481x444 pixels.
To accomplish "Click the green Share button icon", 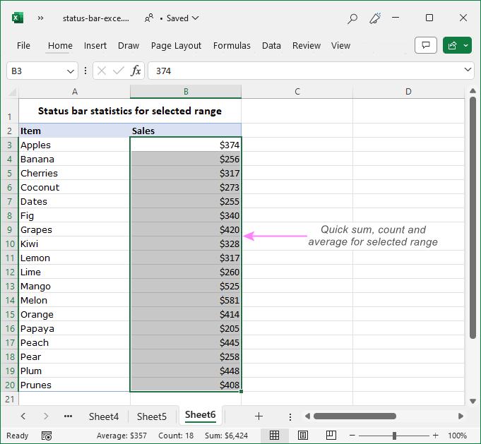I will pos(452,45).
